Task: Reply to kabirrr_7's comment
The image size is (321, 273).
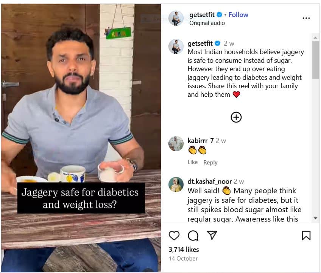Action: point(210,162)
